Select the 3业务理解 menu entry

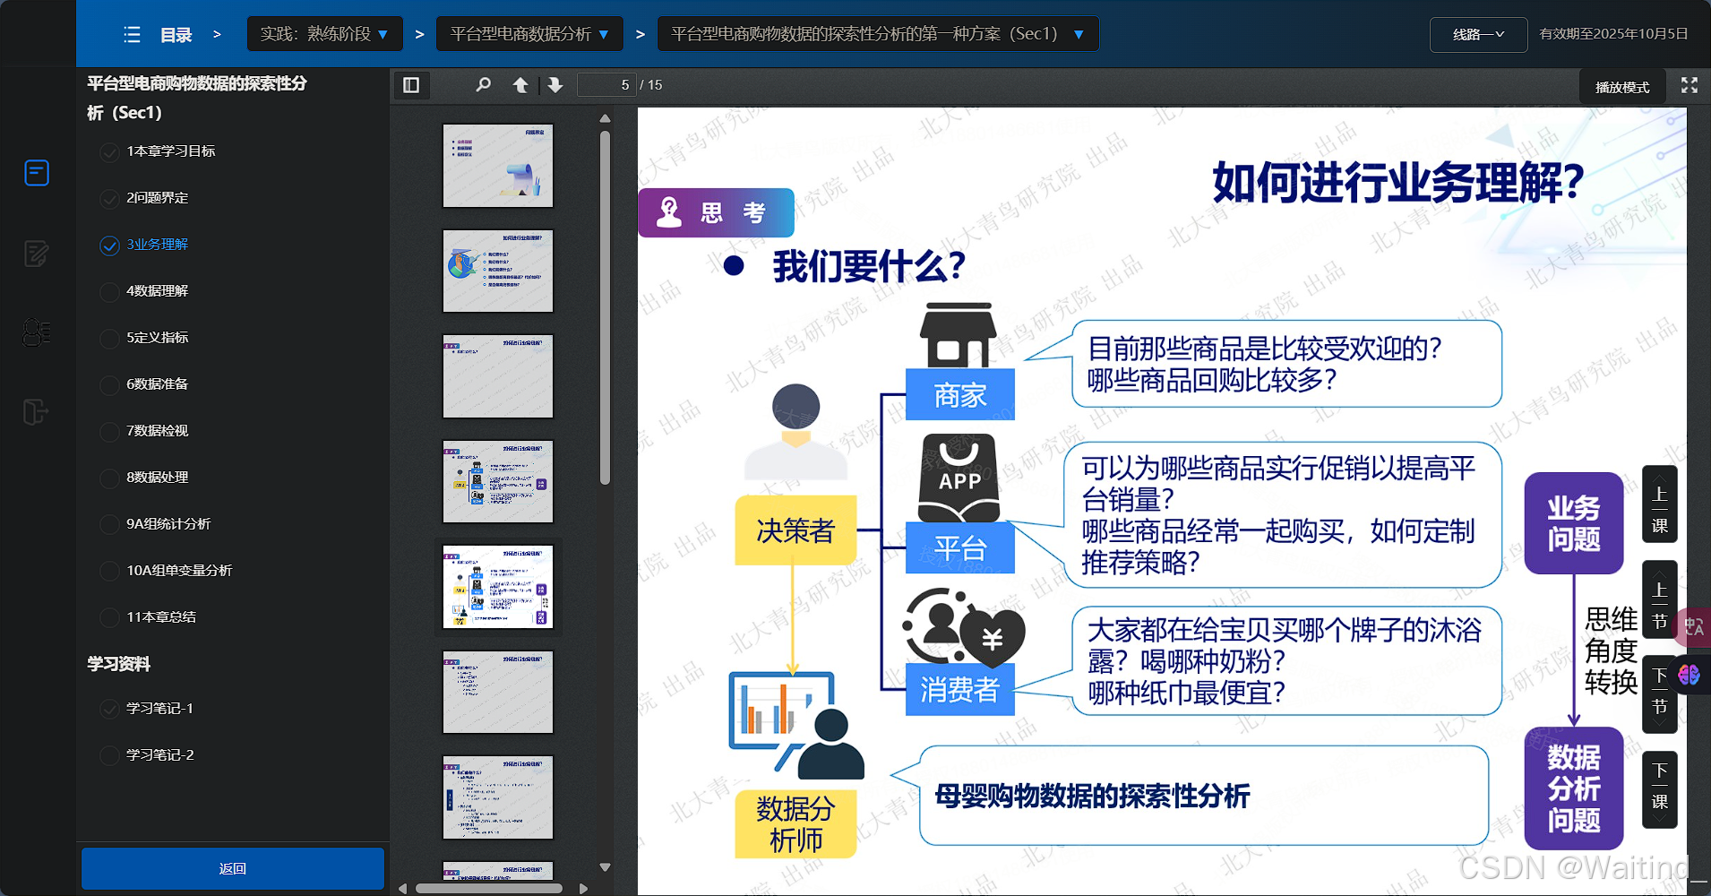tap(158, 245)
